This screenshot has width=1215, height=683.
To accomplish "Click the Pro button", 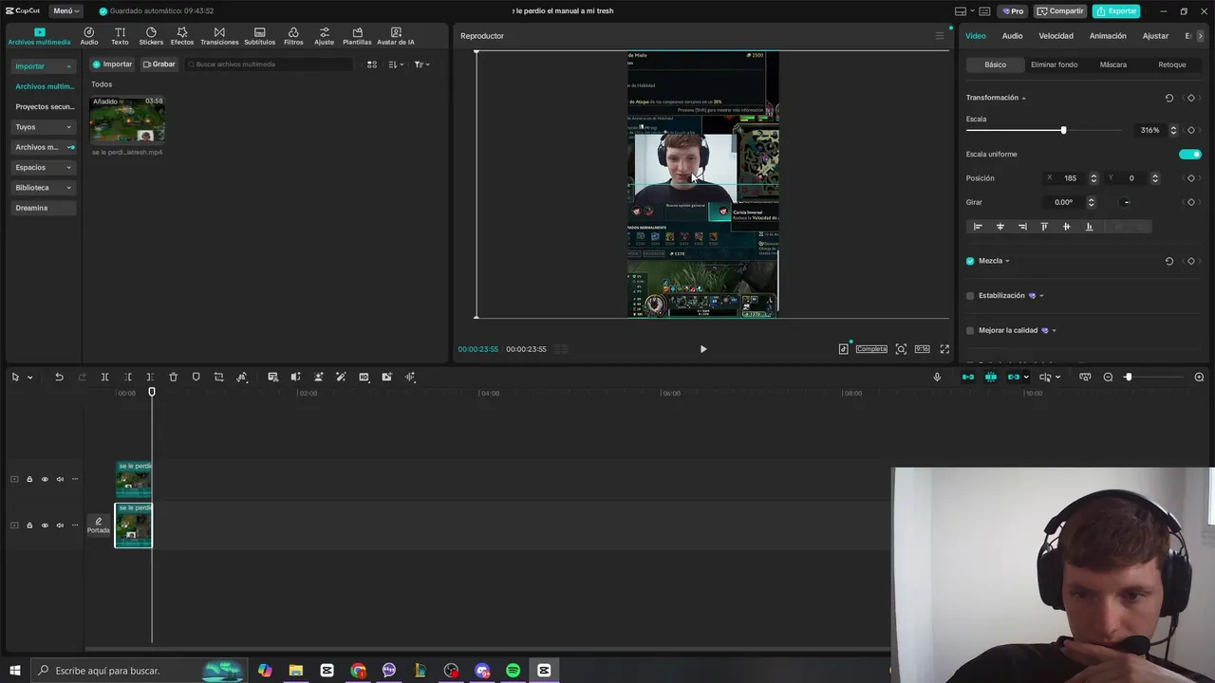I will 1013,11.
